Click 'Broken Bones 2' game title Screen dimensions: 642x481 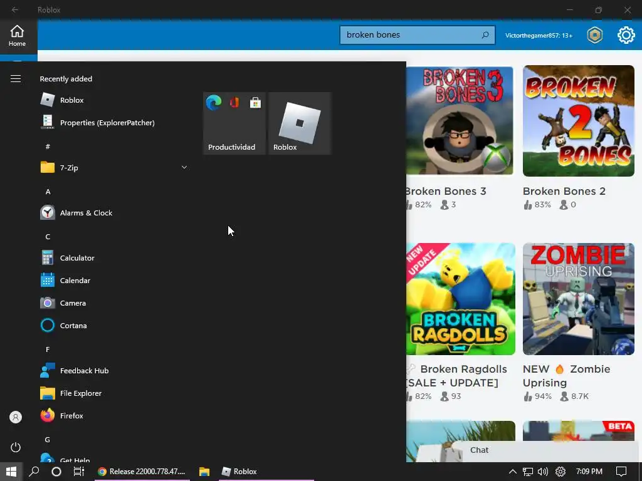pyautogui.click(x=564, y=191)
